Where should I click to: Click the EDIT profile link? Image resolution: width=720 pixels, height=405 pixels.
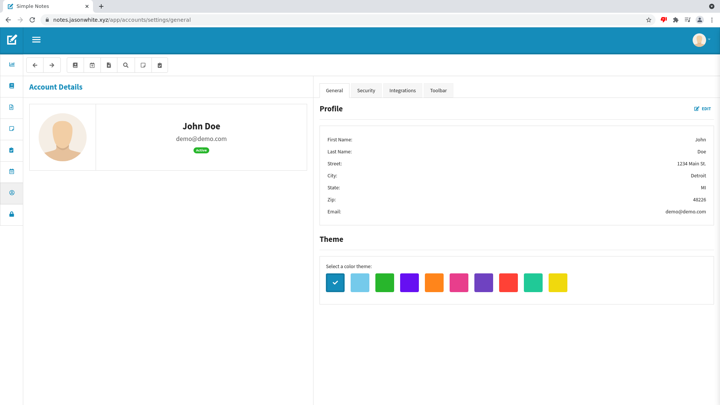(x=702, y=109)
